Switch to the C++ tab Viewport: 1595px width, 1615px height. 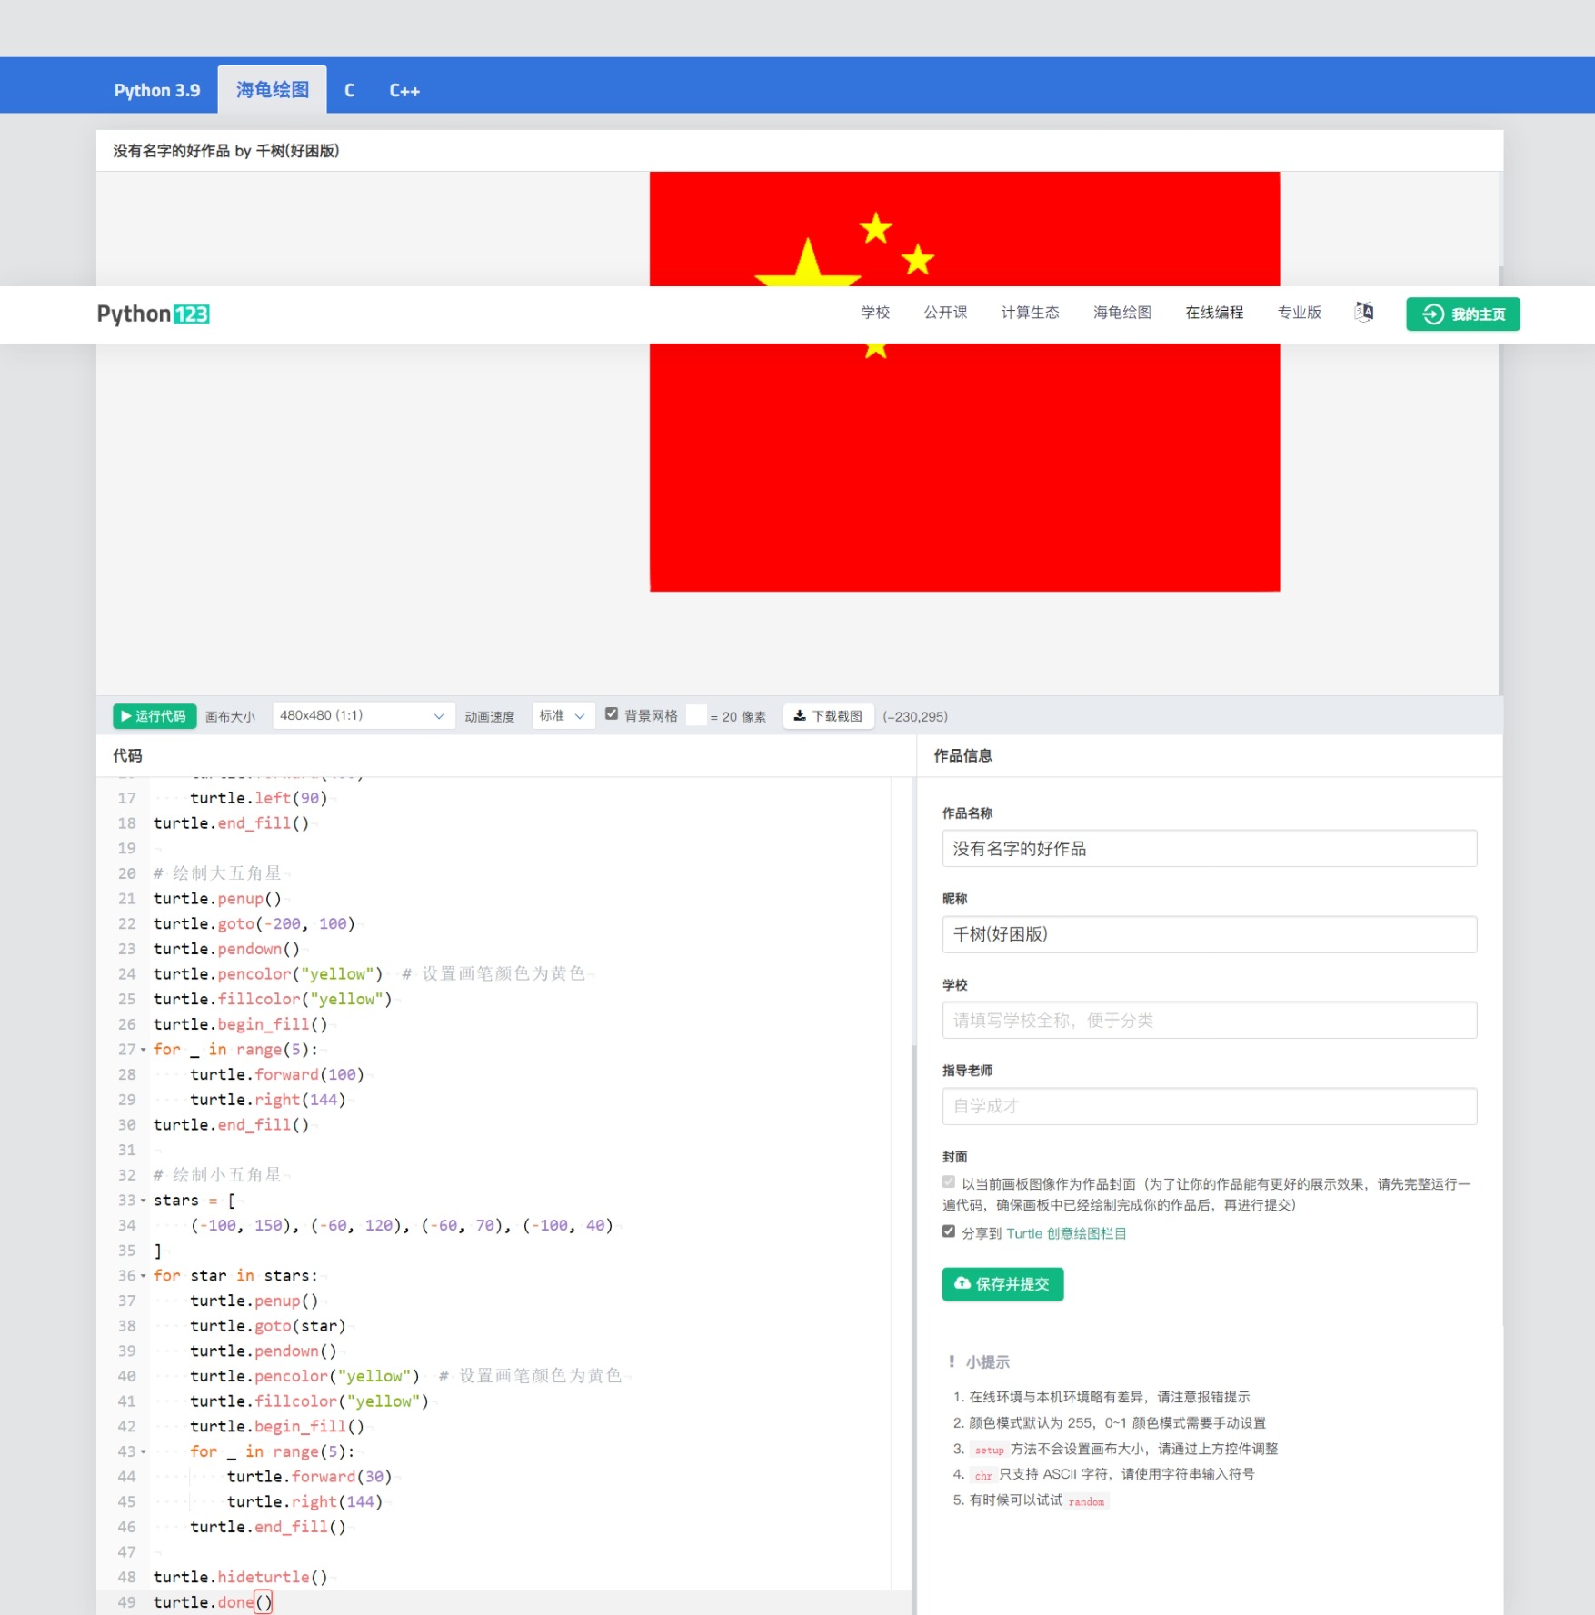(404, 90)
